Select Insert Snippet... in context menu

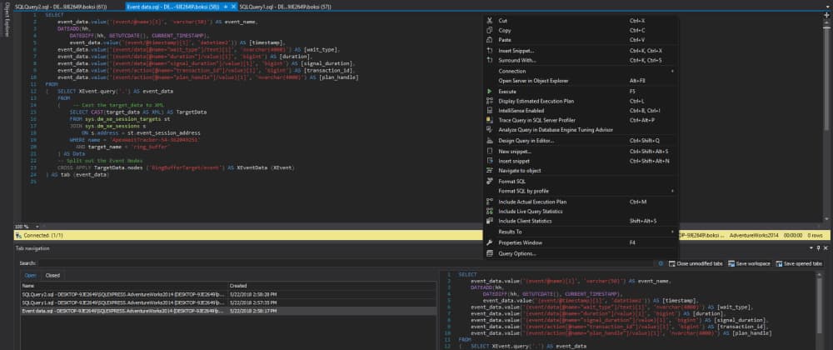581,51
